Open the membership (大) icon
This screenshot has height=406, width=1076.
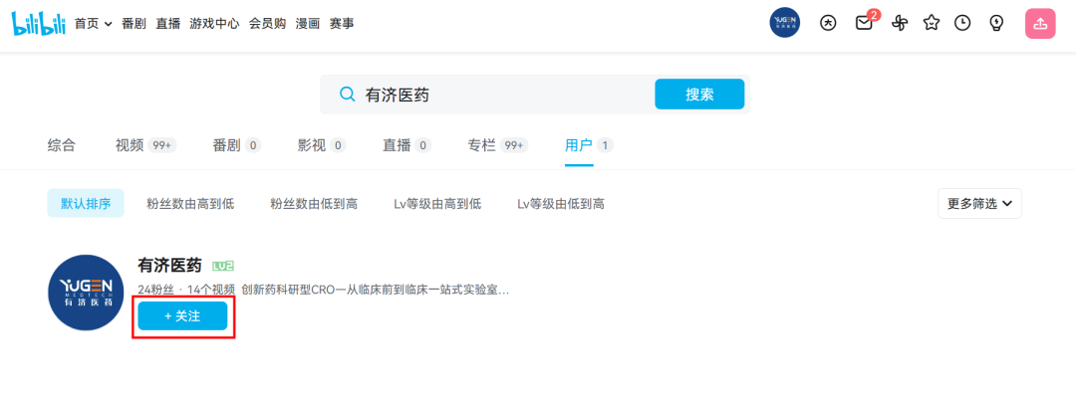coord(828,23)
